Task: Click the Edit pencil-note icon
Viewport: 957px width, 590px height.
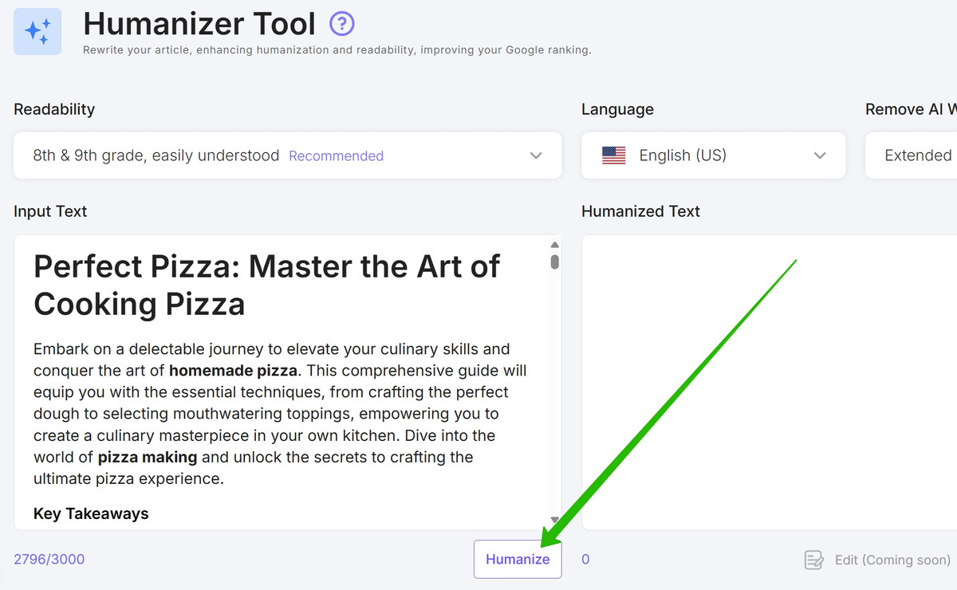Action: (x=814, y=560)
